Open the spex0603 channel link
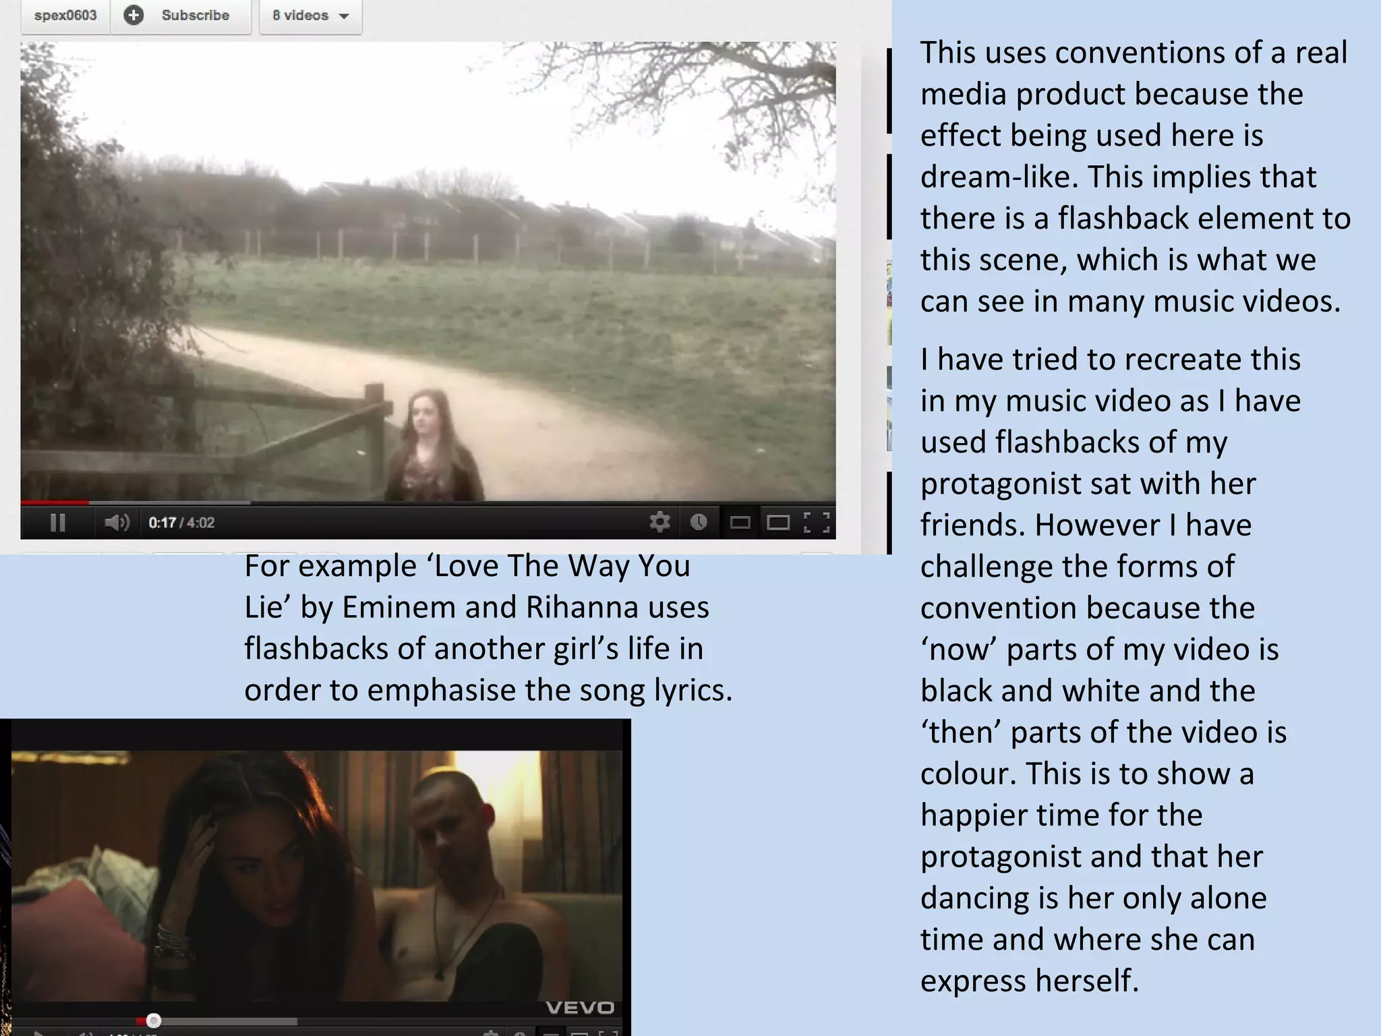The width and height of the screenshot is (1381, 1036). click(65, 15)
